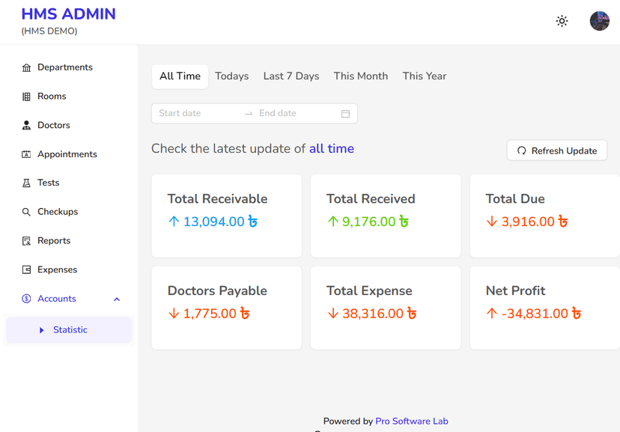Open the Rooms menu item

point(69,97)
